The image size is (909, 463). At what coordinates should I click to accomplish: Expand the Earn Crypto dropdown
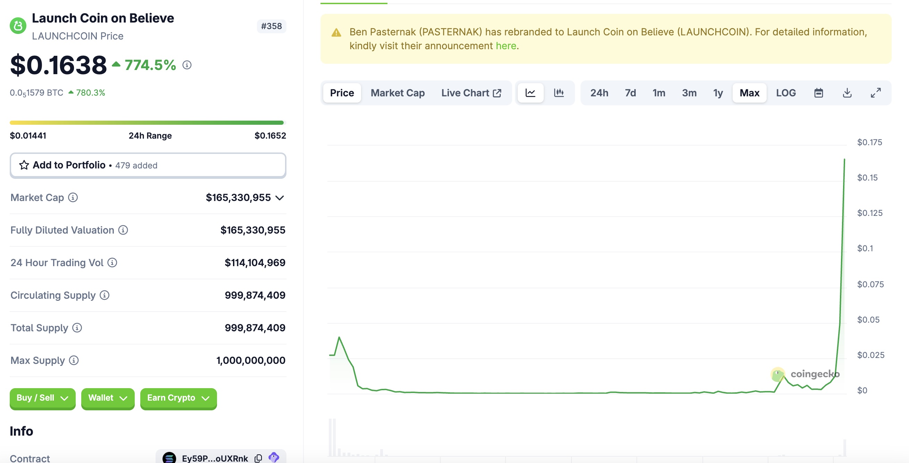coord(178,399)
